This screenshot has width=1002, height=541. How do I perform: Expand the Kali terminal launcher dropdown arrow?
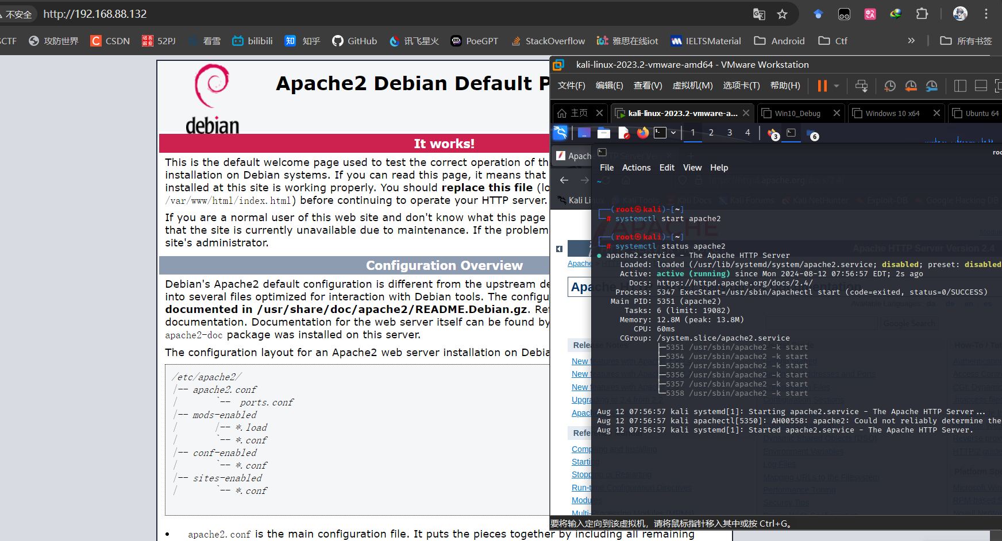click(673, 133)
